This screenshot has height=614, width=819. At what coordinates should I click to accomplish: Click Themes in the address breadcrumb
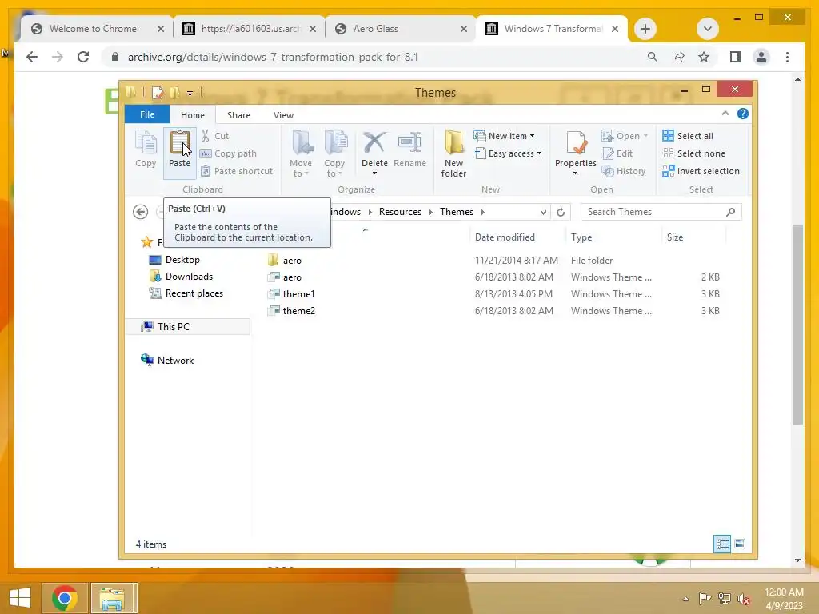click(x=457, y=211)
